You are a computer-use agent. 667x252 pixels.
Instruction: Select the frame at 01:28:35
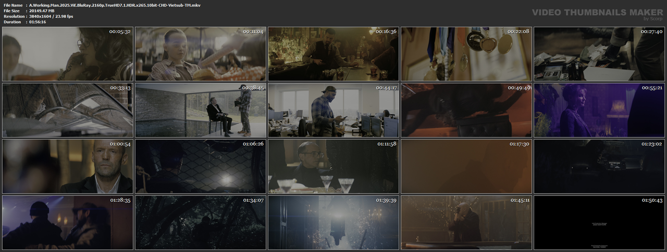tap(68, 222)
